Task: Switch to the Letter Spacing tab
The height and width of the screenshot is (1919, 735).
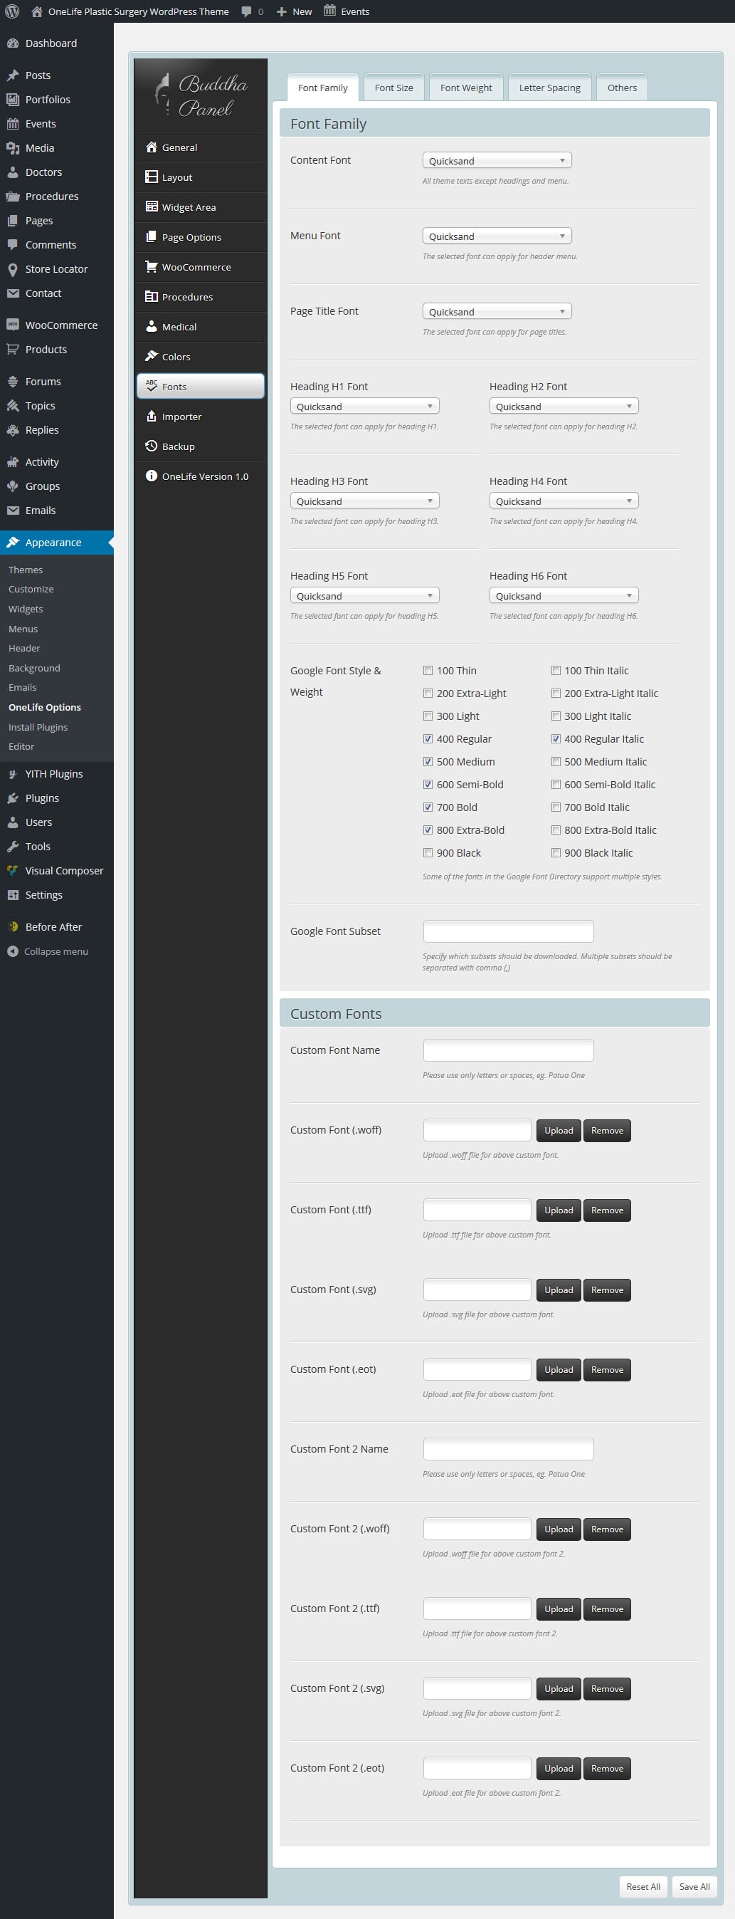Action: (549, 88)
